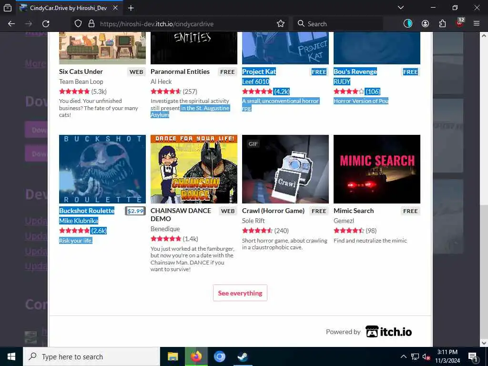Open the Al Heck author link
Screen dimensions: 488x366
tap(161, 81)
